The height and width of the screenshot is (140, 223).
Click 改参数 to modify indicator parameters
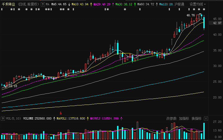(171, 118)
